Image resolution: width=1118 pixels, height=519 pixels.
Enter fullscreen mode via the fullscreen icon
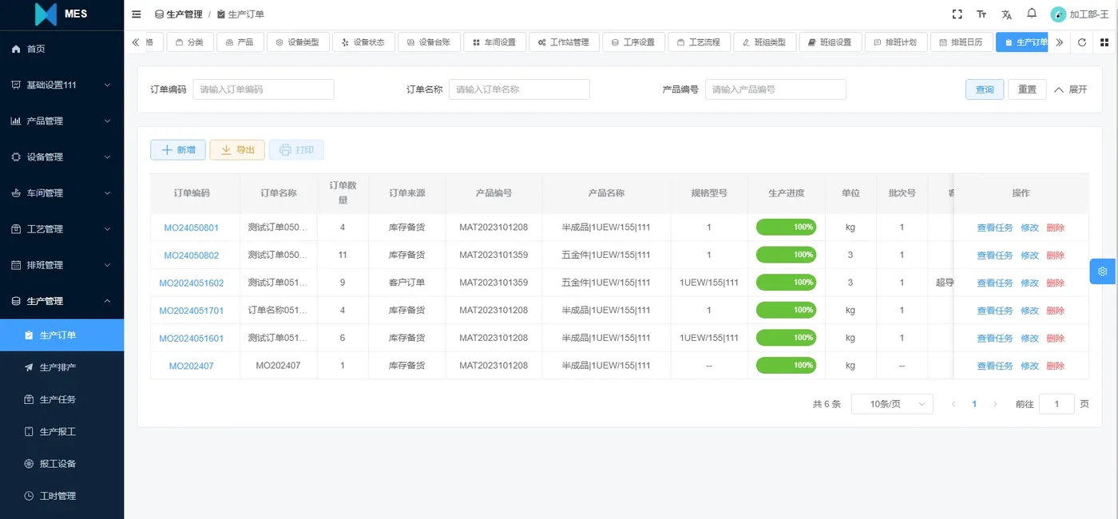pyautogui.click(x=957, y=14)
